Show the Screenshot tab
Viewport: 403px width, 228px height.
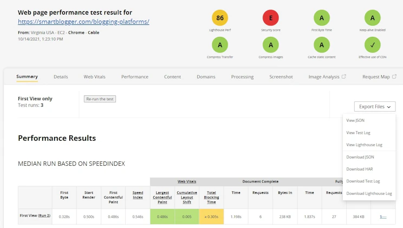[281, 76]
